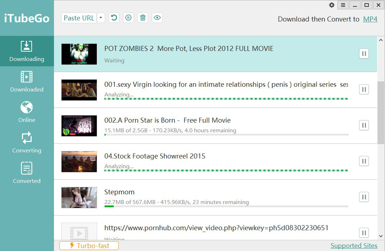Click the scroll down arrow
This screenshot has height=251, width=385.
point(381,236)
